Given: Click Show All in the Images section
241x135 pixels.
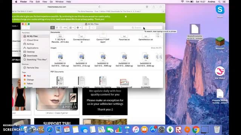Looking at the screenshot, I should [156, 48].
